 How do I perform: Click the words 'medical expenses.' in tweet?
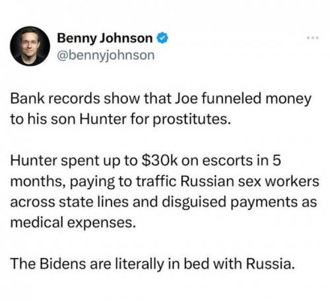click(x=73, y=223)
